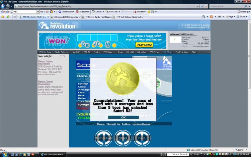Open the Send to menu on the Google toolbar
Image resolution: width=251 pixels, height=157 pixels.
pos(140,12)
